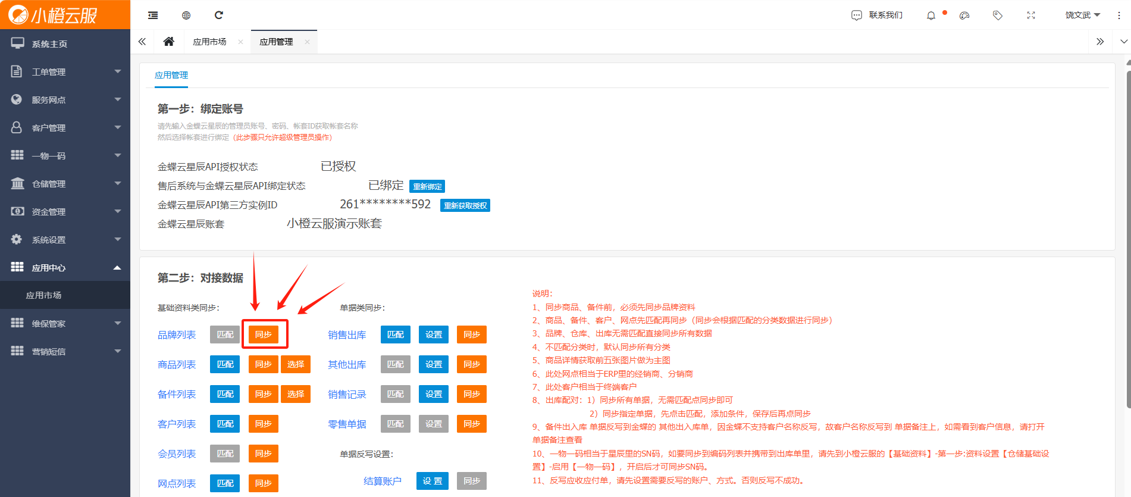Image resolution: width=1131 pixels, height=497 pixels.
Task: Click the tag label icon
Action: [998, 15]
